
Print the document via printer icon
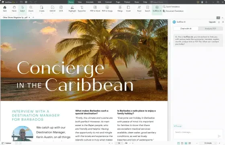26,2
